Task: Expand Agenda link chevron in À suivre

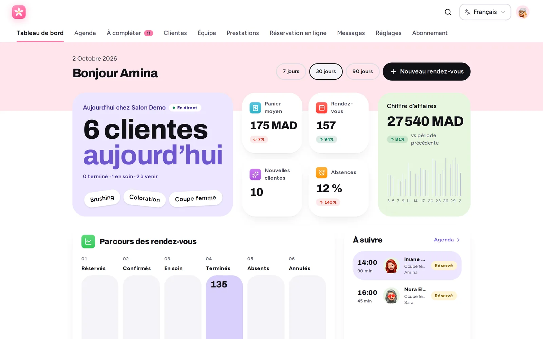Action: pyautogui.click(x=458, y=240)
